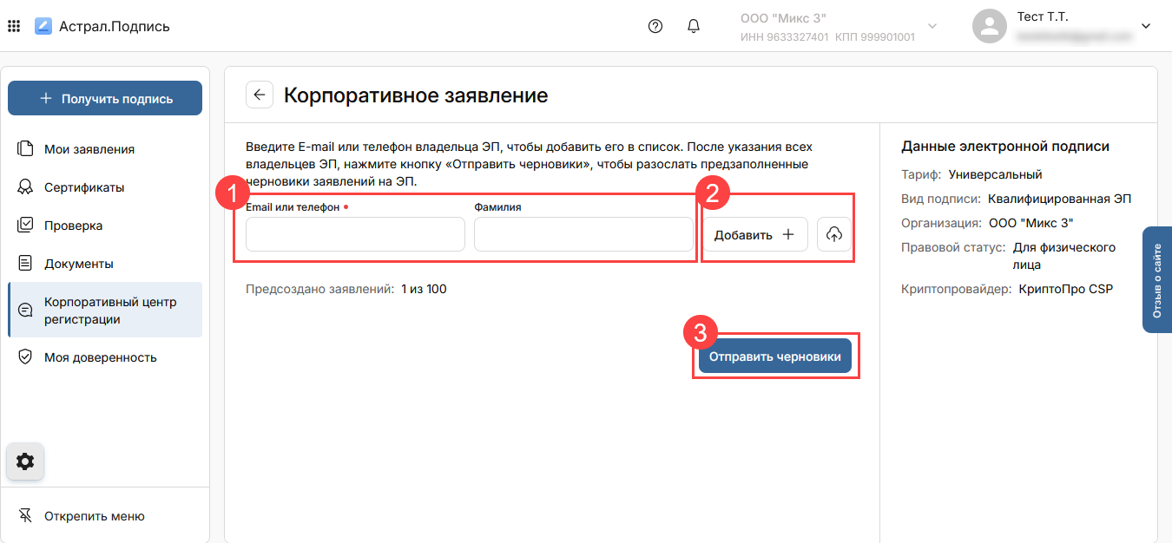The image size is (1172, 543).
Task: Open Мои заявления in the sidebar
Action: (x=89, y=149)
